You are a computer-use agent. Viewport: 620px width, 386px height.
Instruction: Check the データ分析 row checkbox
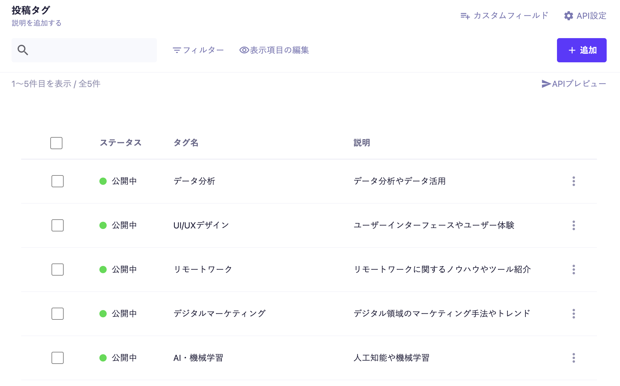pyautogui.click(x=58, y=181)
